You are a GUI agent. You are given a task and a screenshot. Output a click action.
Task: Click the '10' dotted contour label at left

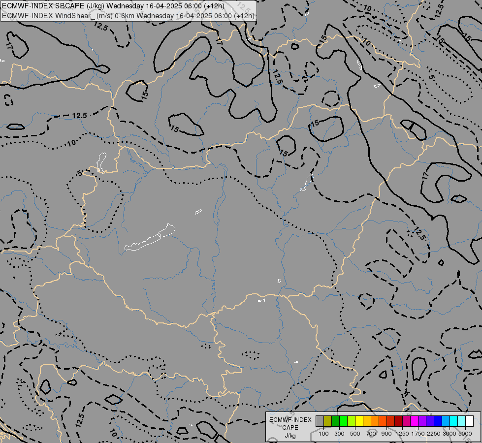click(x=71, y=143)
